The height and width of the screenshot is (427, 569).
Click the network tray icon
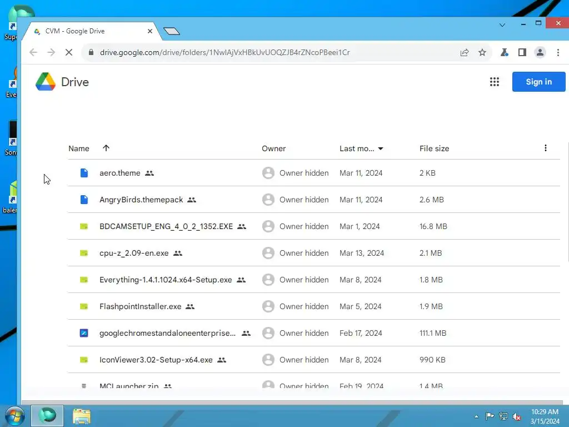(x=503, y=416)
